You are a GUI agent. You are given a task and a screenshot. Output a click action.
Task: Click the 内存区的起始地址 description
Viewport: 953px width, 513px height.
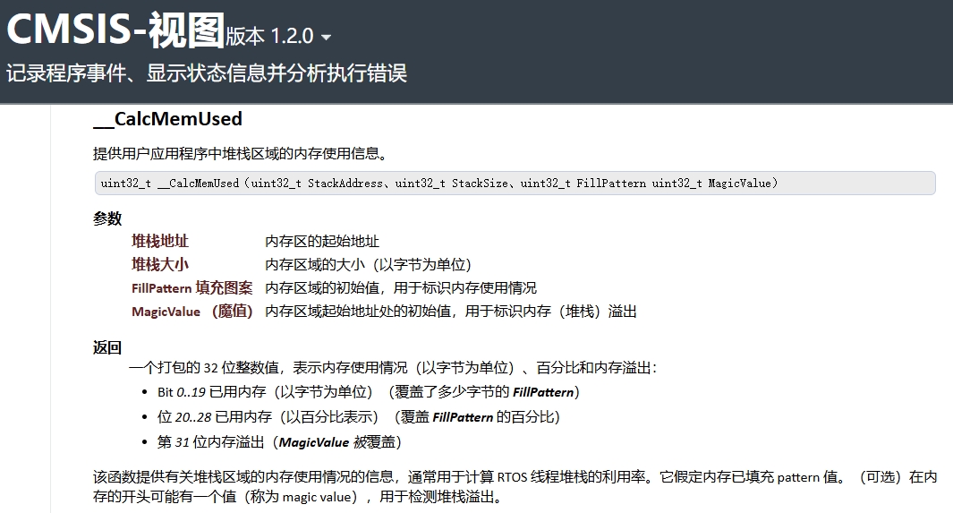pos(322,242)
